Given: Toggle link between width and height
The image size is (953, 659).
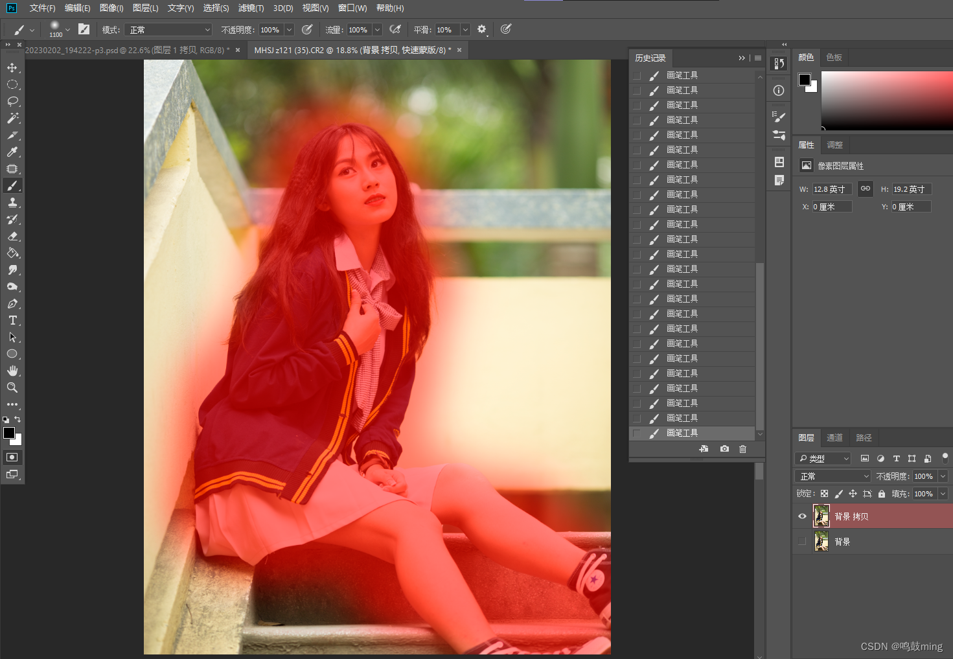Looking at the screenshot, I should coord(866,189).
